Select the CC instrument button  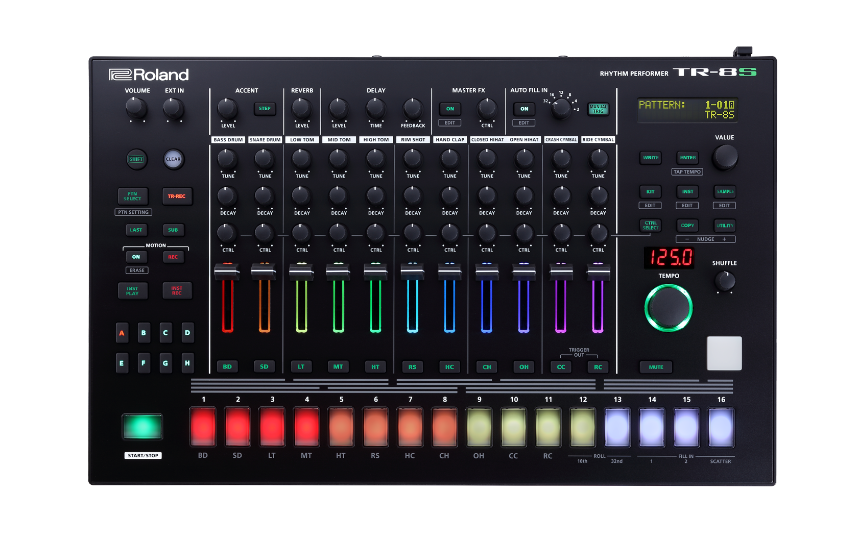coord(561,367)
